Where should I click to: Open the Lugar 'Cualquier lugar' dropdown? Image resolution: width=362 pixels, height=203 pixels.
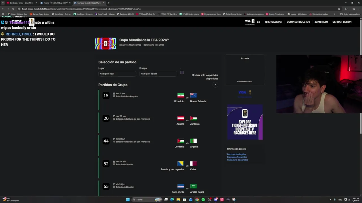click(x=117, y=74)
